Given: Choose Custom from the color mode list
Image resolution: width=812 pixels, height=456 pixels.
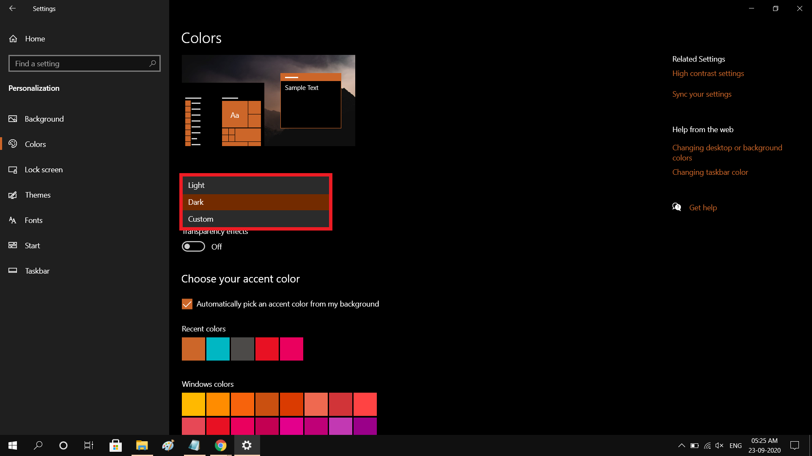Looking at the screenshot, I should 255,219.
